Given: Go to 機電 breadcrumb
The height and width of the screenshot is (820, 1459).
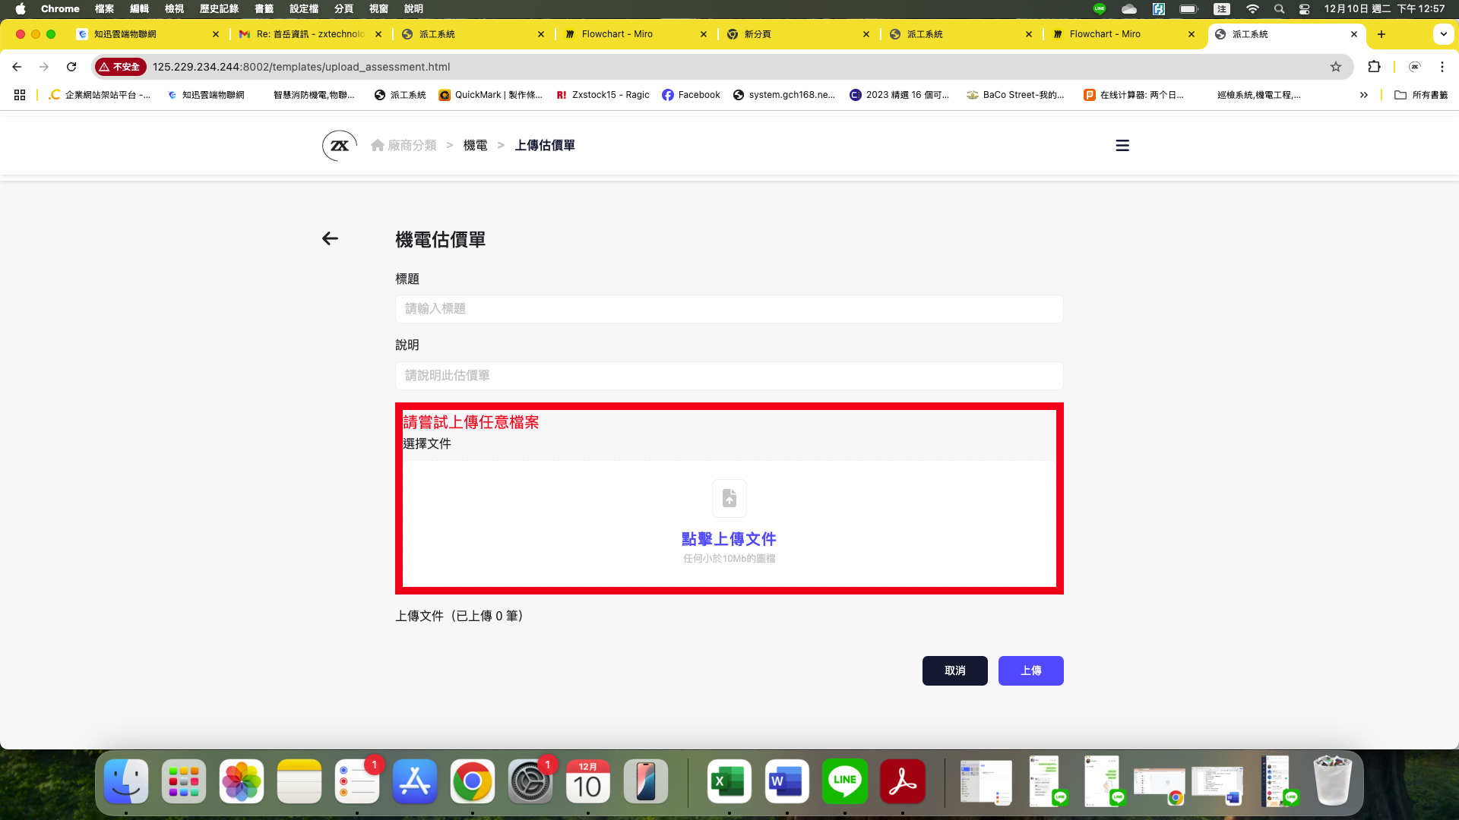Looking at the screenshot, I should tap(476, 145).
